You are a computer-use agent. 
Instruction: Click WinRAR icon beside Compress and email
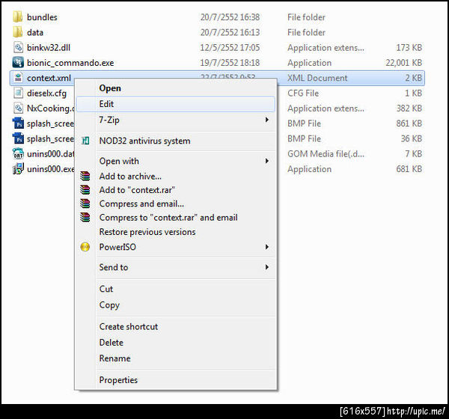point(85,204)
